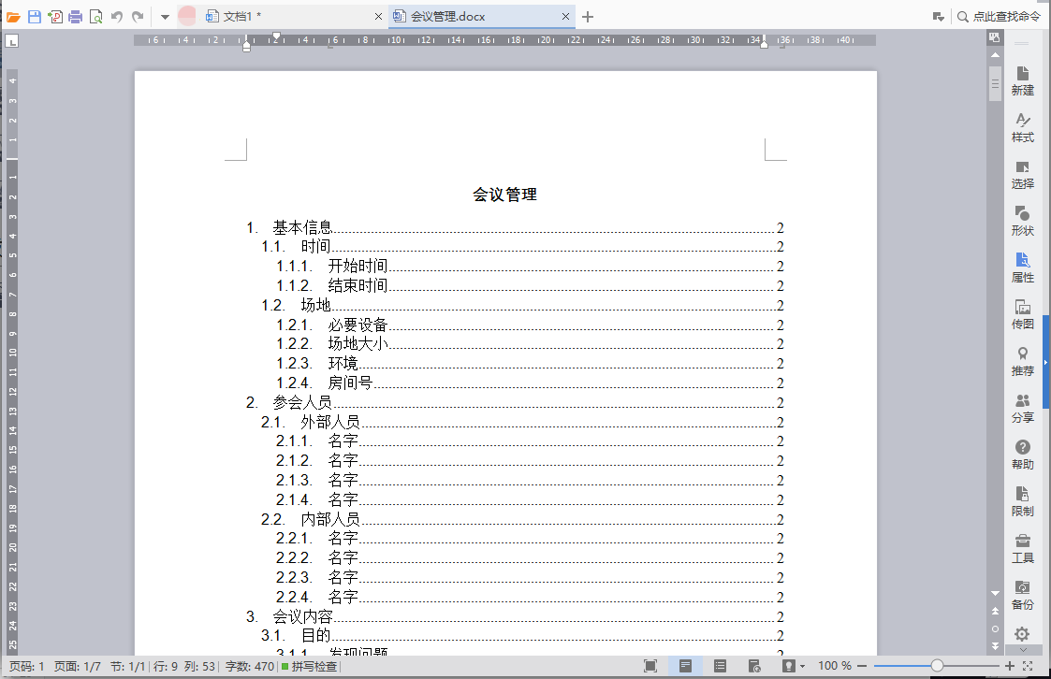This screenshot has width=1051, height=679.
Task: Close the 文档1 tab
Action: click(x=378, y=17)
